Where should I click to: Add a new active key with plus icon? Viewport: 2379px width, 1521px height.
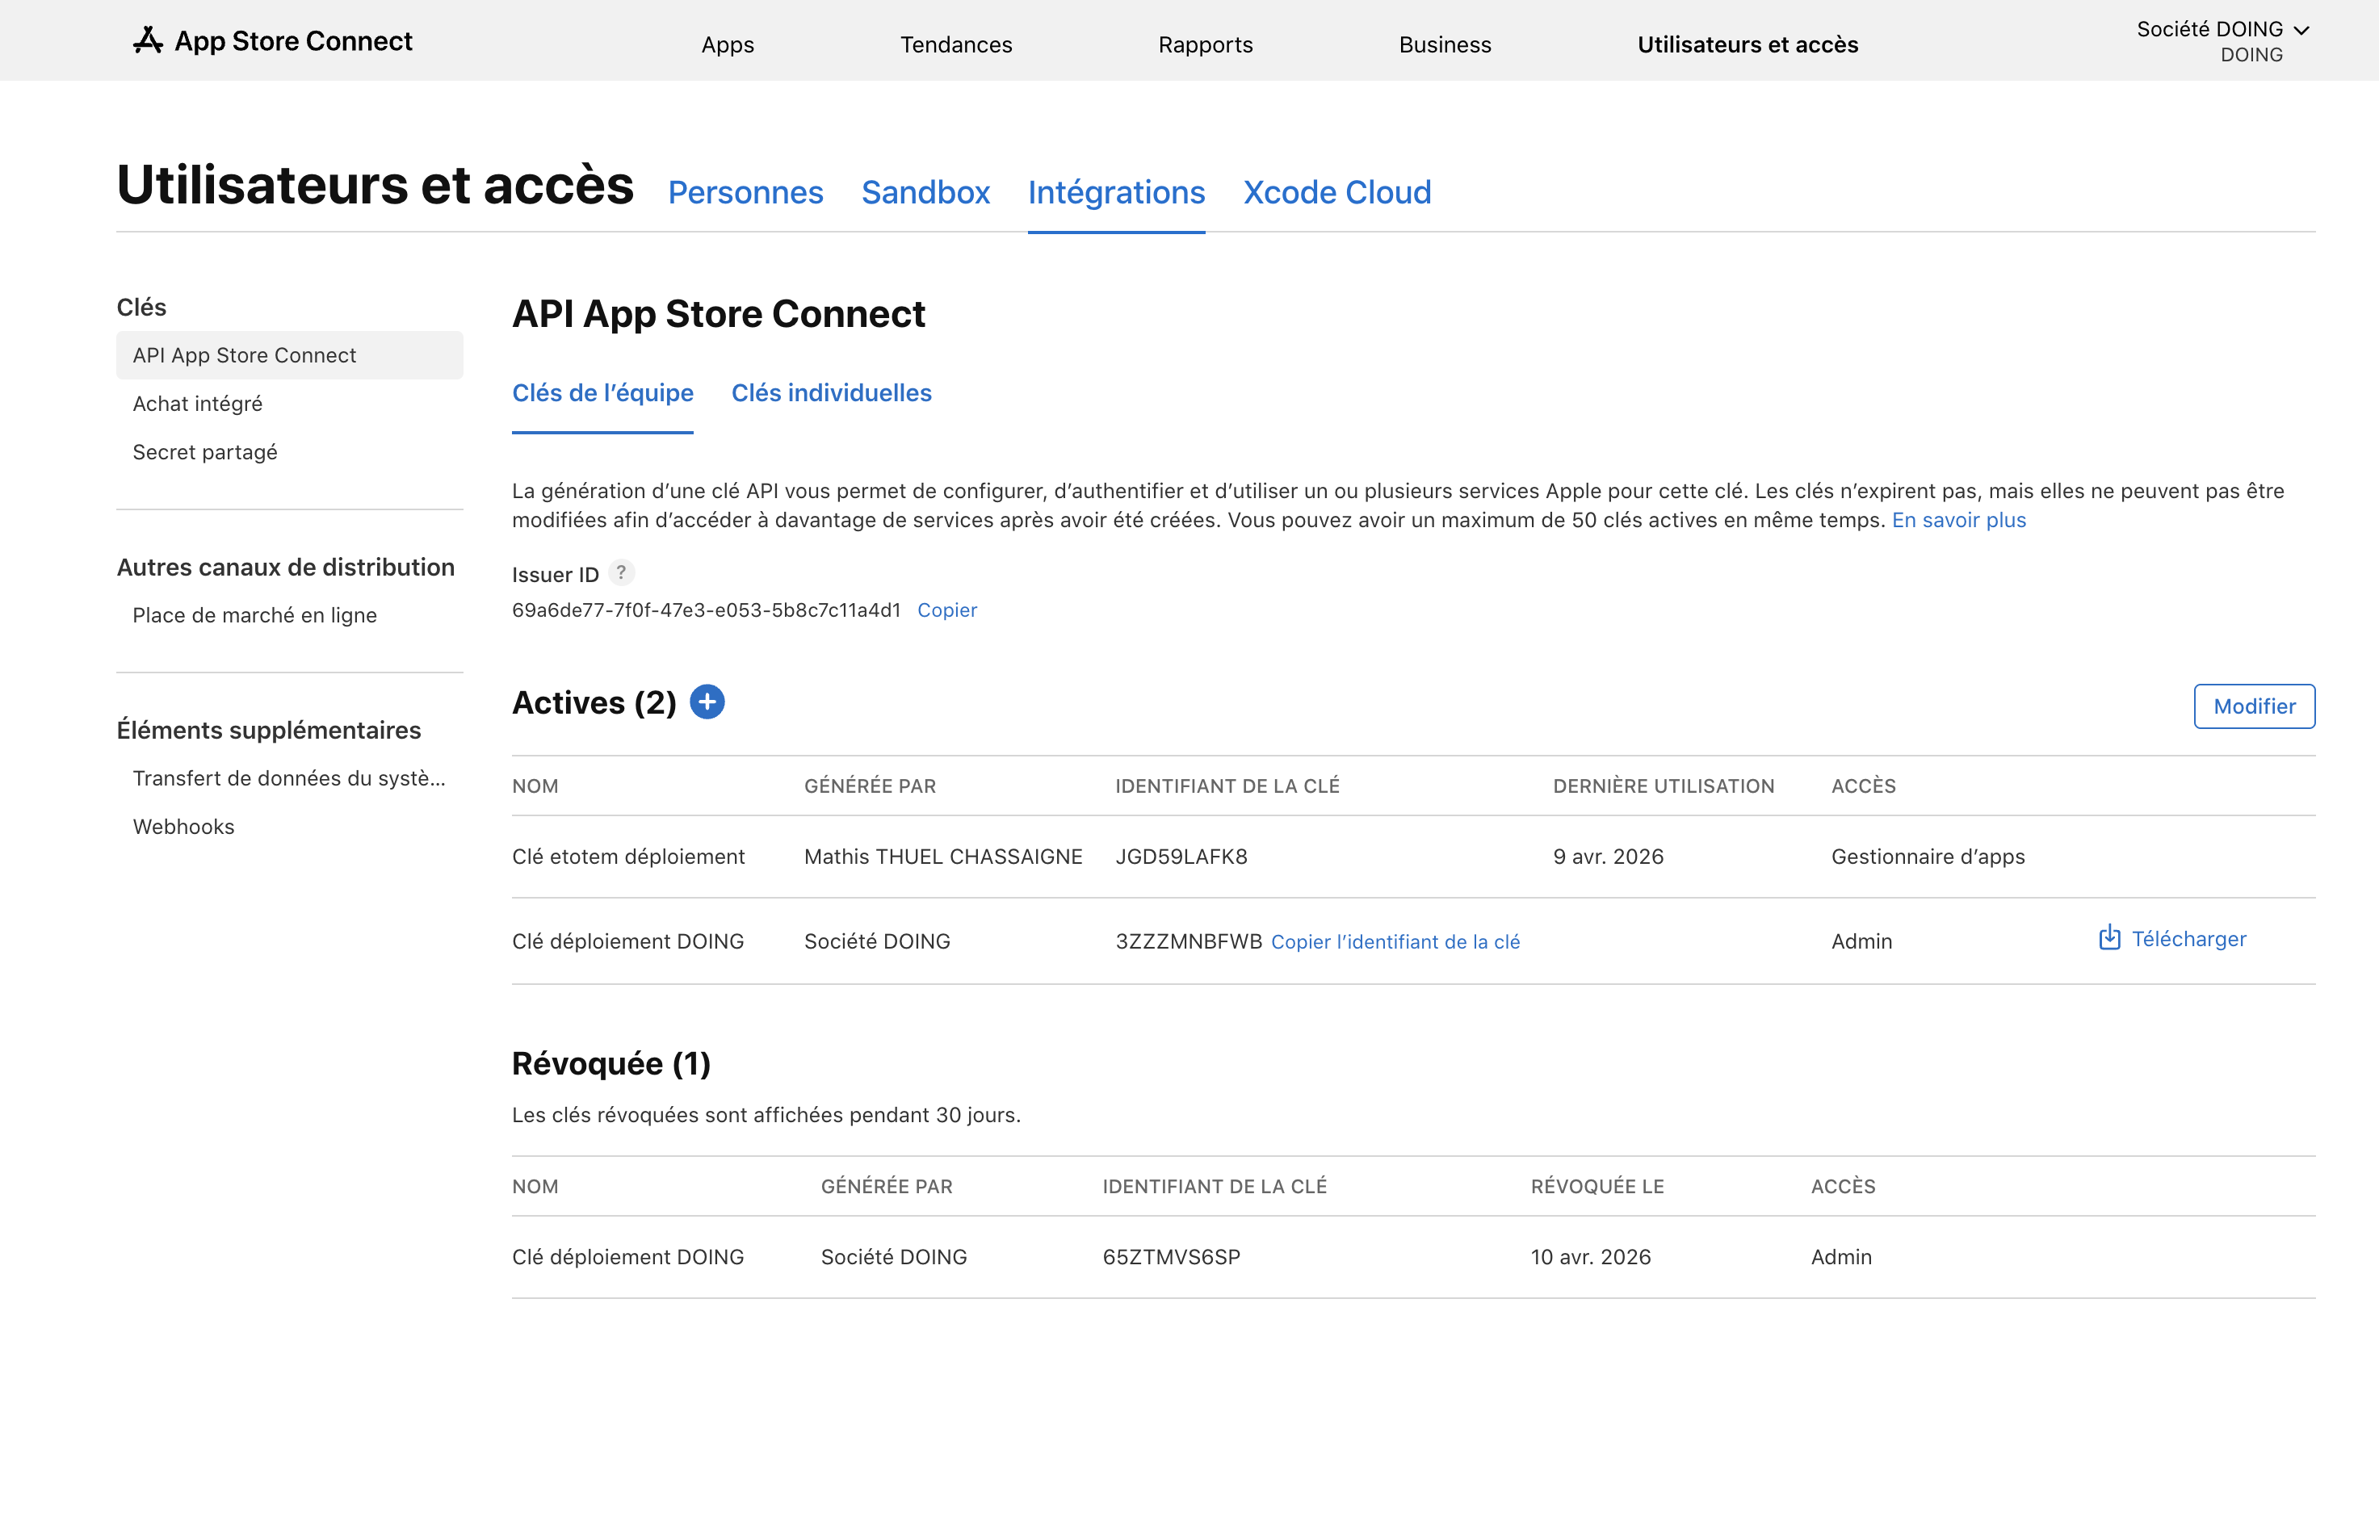click(707, 702)
